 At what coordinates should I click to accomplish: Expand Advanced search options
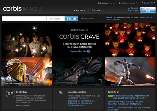[88, 18]
